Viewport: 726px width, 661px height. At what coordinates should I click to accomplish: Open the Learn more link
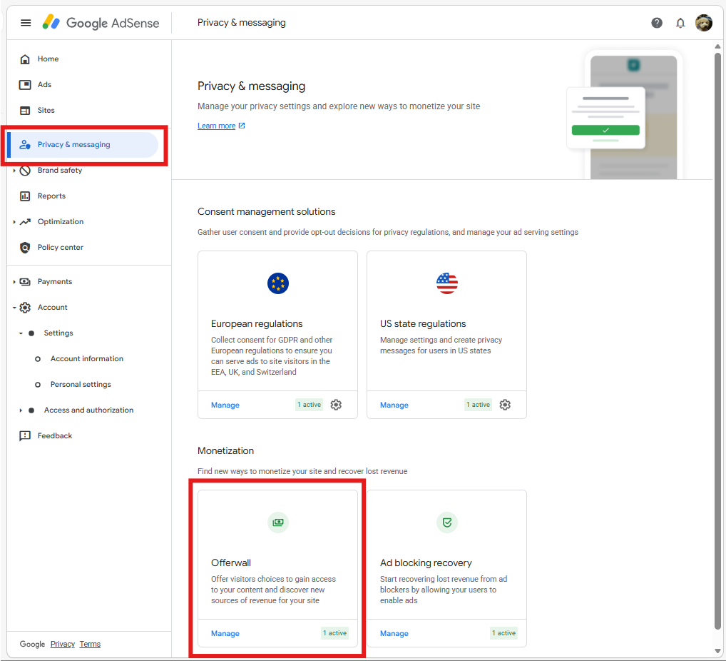[x=216, y=126]
